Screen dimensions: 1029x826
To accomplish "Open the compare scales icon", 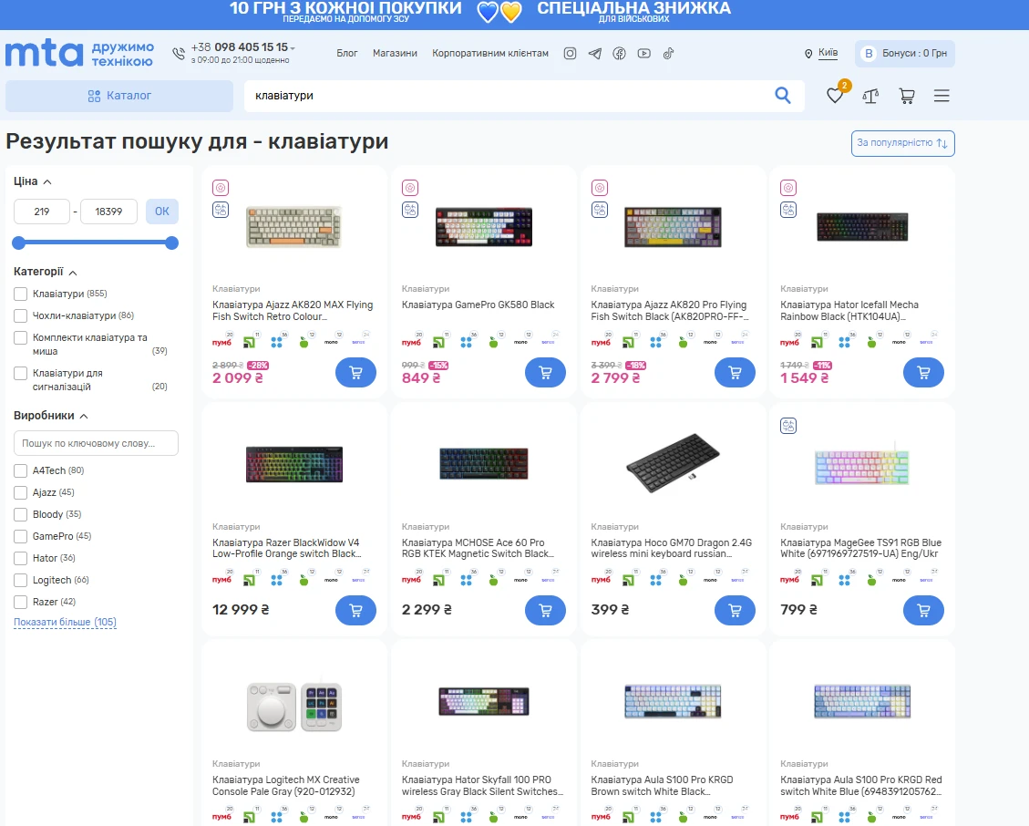I will 870,97.
